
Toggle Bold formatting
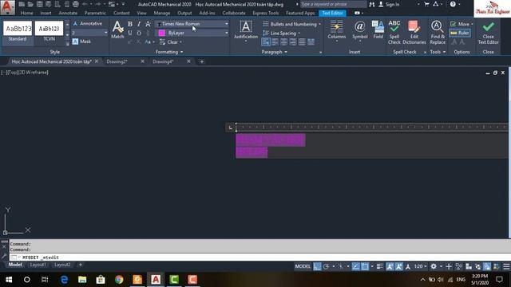click(130, 24)
